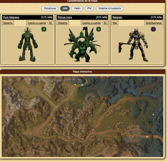Click the blue marker at the map's lower right
168x162 pixels.
coord(147,137)
